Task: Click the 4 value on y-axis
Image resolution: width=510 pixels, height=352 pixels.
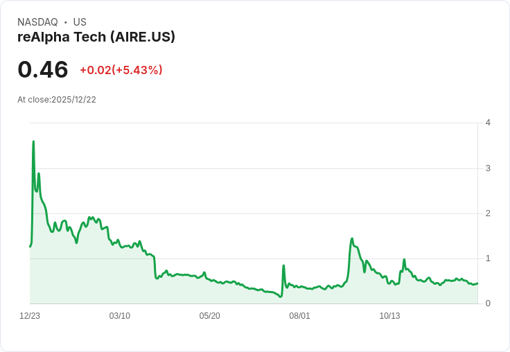Action: click(488, 123)
